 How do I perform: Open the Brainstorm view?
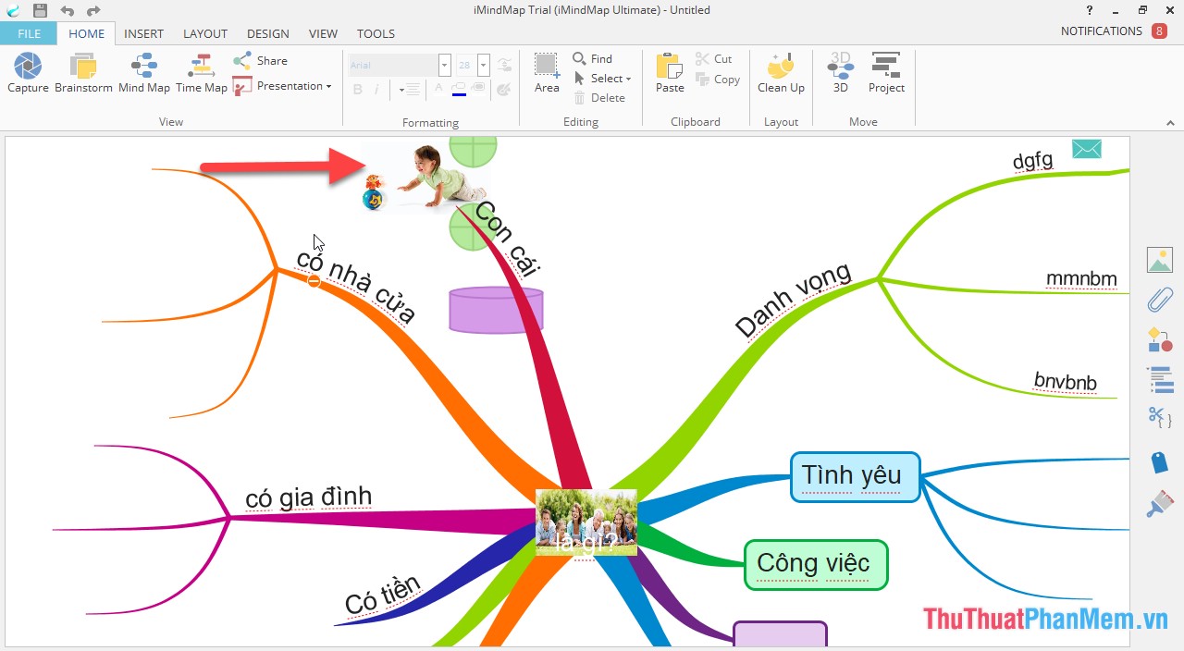(83, 72)
